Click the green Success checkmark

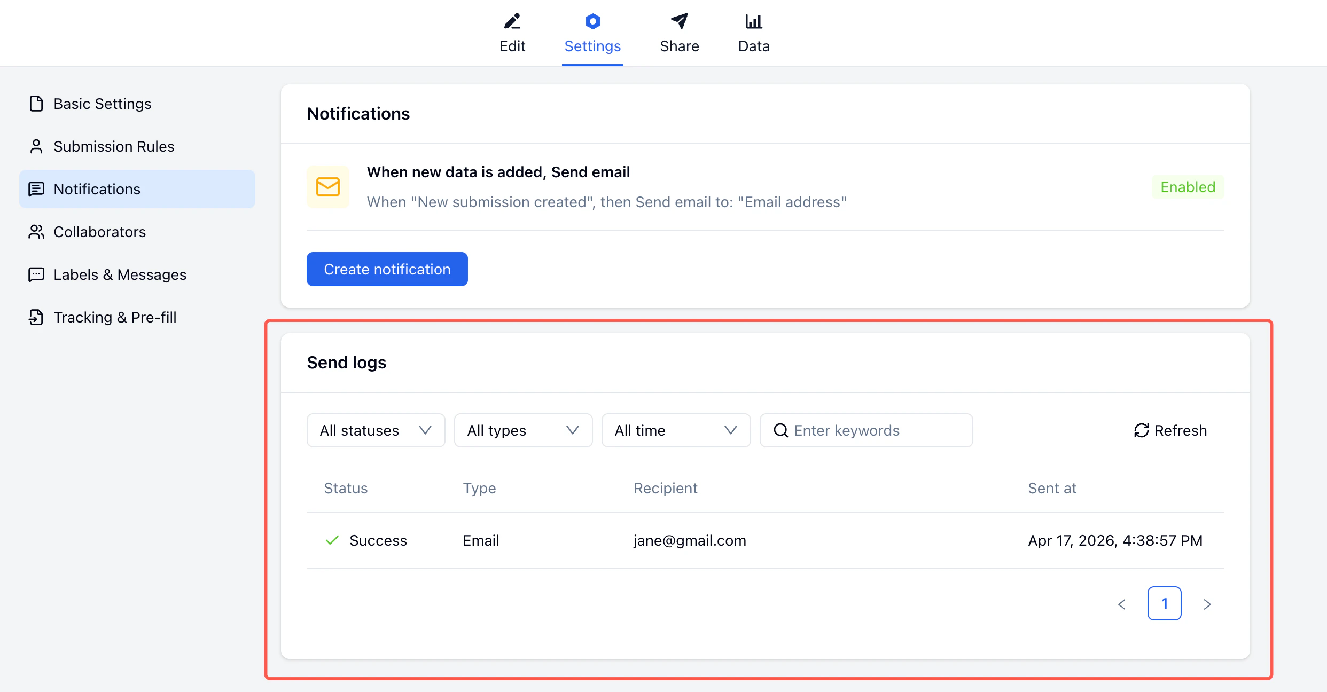331,540
